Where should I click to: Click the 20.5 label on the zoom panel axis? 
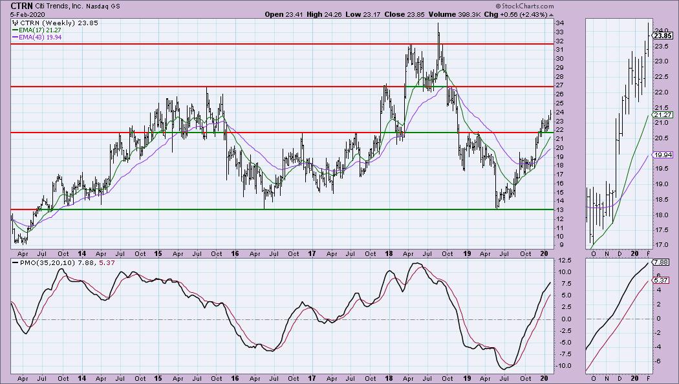click(x=662, y=138)
